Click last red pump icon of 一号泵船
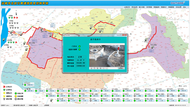Screen dimensions: 190x107 pyautogui.click(x=17, y=18)
